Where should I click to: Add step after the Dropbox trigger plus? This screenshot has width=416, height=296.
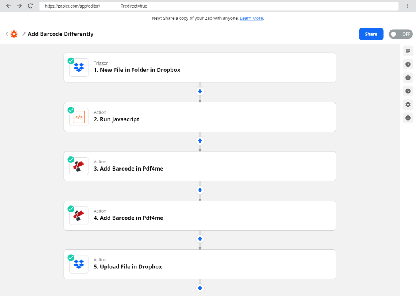[x=200, y=91]
